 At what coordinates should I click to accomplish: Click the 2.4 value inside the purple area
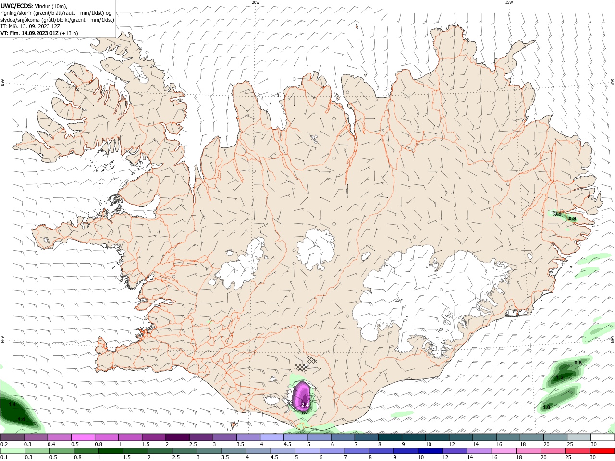[304, 405]
